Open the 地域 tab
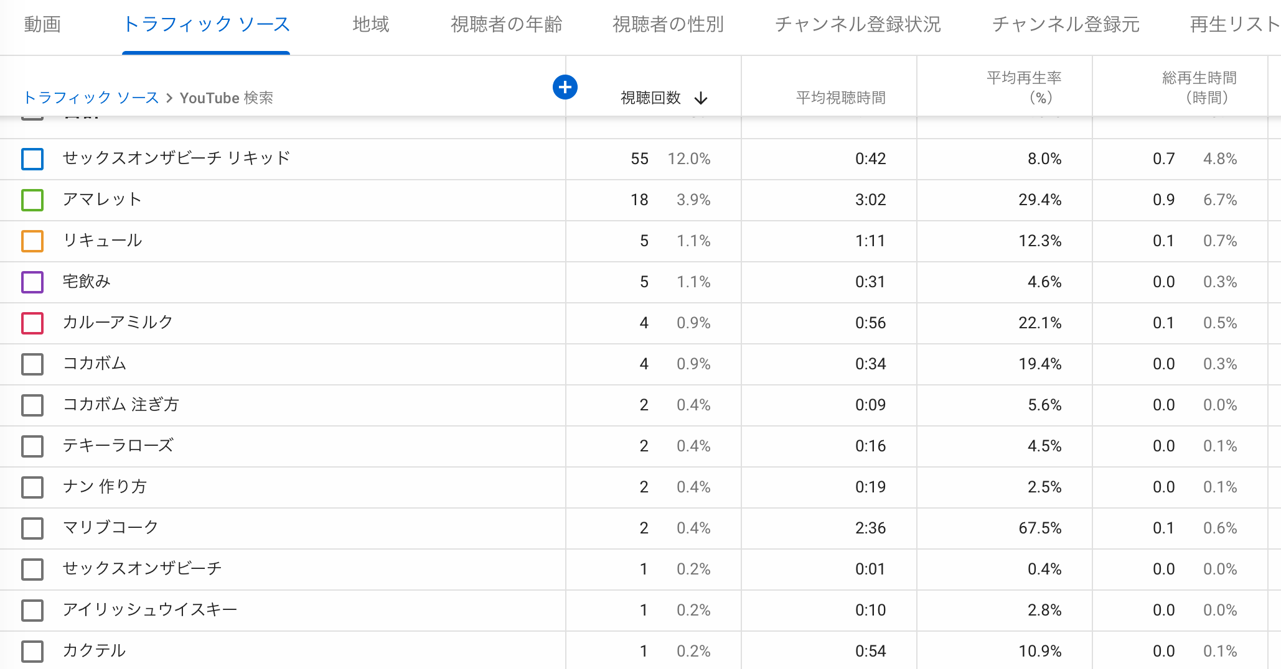The width and height of the screenshot is (1281, 669). pyautogui.click(x=370, y=25)
